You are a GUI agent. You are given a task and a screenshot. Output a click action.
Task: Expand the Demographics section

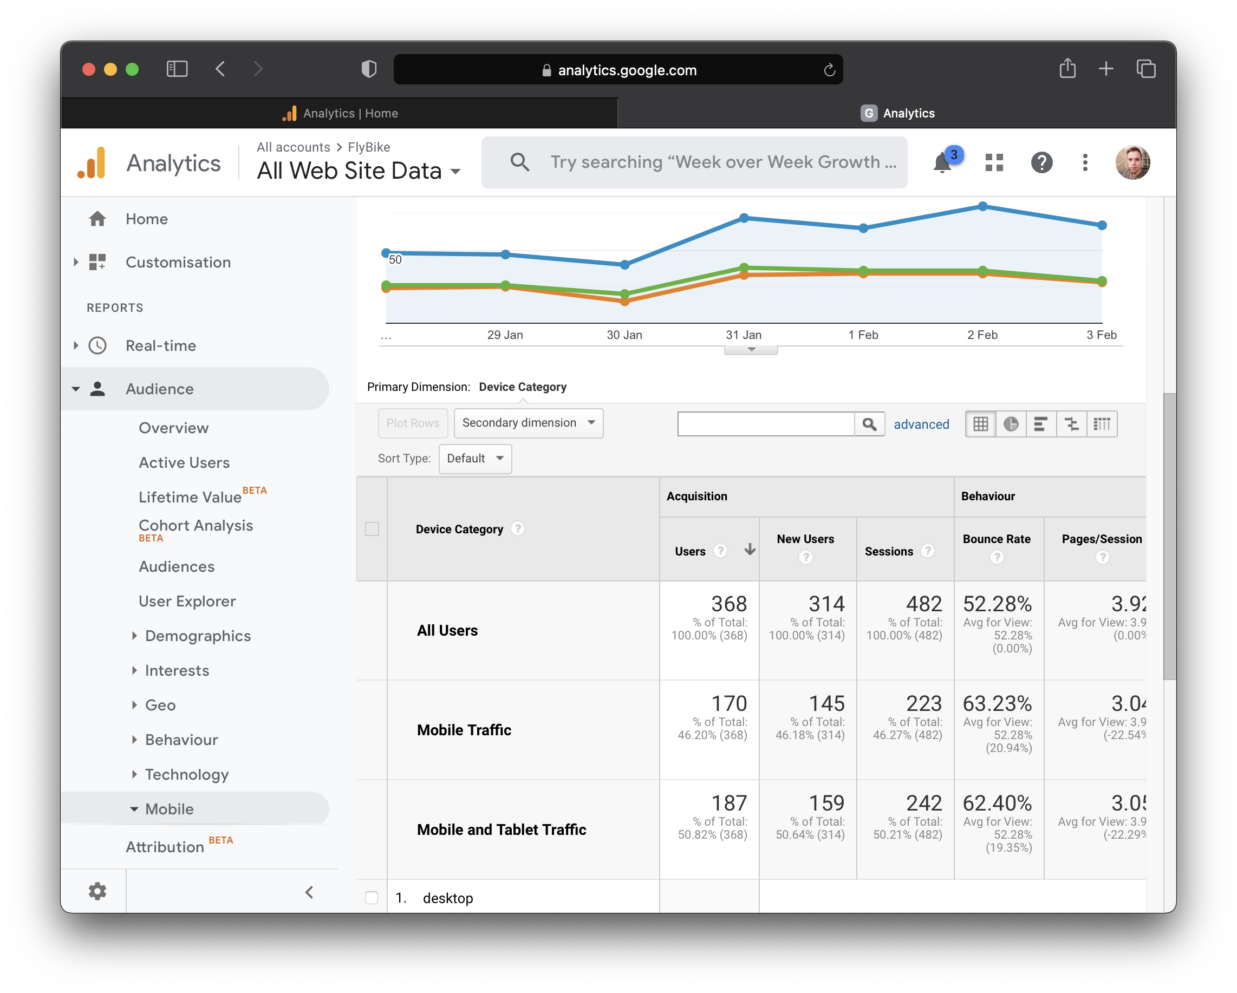pyautogui.click(x=197, y=636)
